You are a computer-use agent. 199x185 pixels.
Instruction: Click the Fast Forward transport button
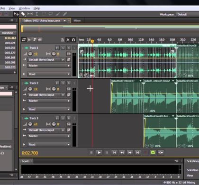[130, 152]
